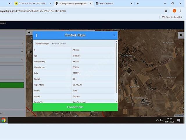The height and width of the screenshot is (140, 186).
Task: Open the Tüm Yer İşaretleri bookmarks folder
Action: 172,17
